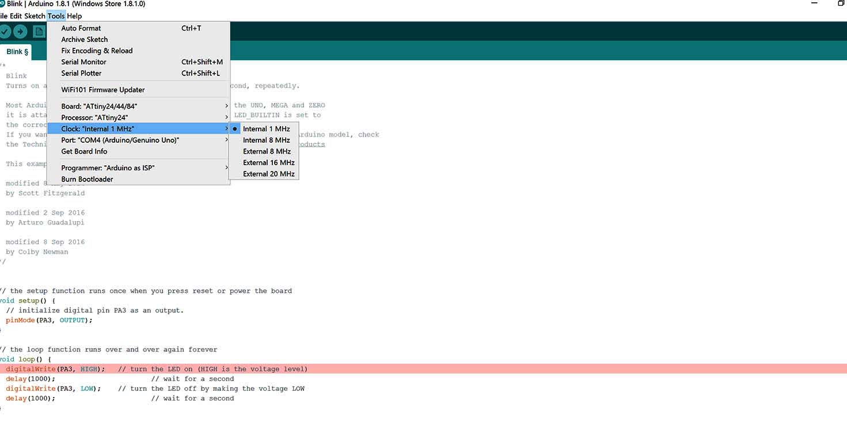
Task: Choose External 8 MHz clock option
Action: (264, 151)
